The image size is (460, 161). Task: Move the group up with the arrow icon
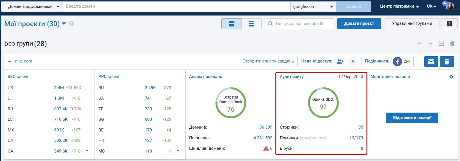tap(419, 43)
